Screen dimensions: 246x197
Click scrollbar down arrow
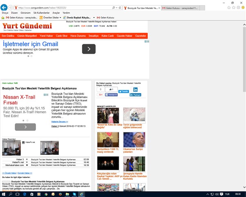point(244,187)
